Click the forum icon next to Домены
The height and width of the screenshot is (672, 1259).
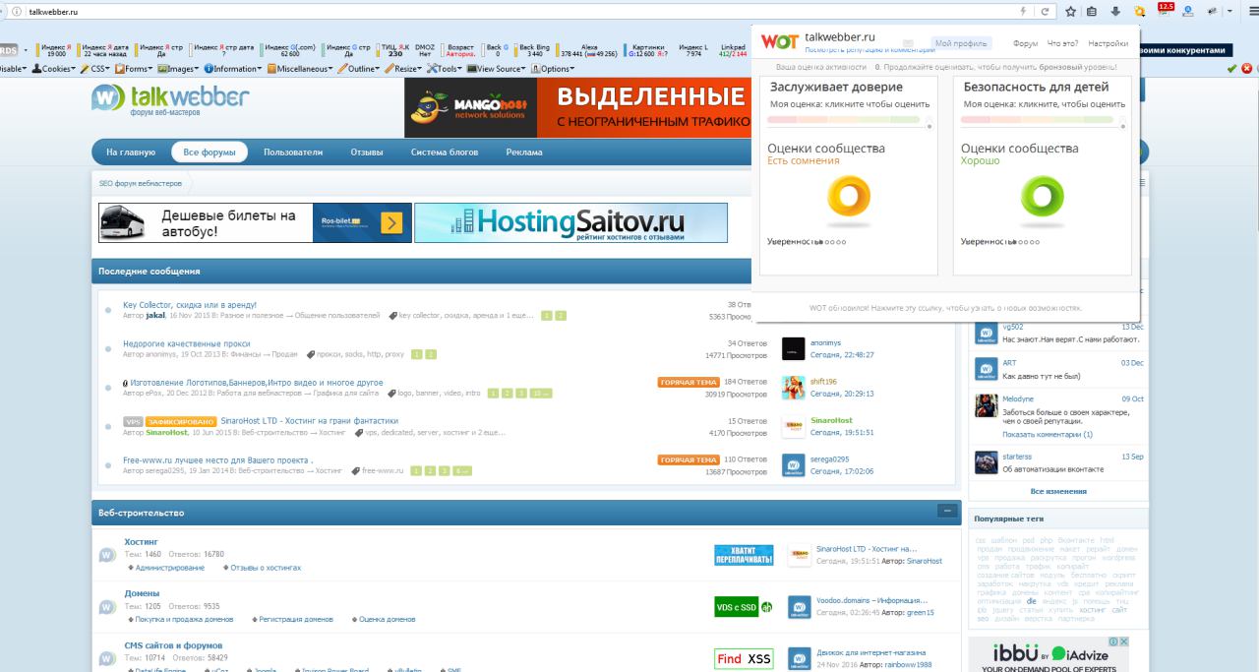(107, 607)
